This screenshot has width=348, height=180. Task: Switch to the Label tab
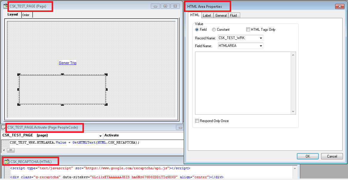coord(207,15)
